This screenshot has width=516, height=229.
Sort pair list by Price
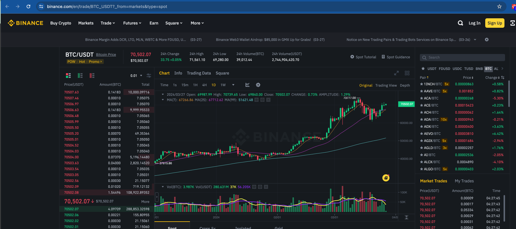click(468, 78)
